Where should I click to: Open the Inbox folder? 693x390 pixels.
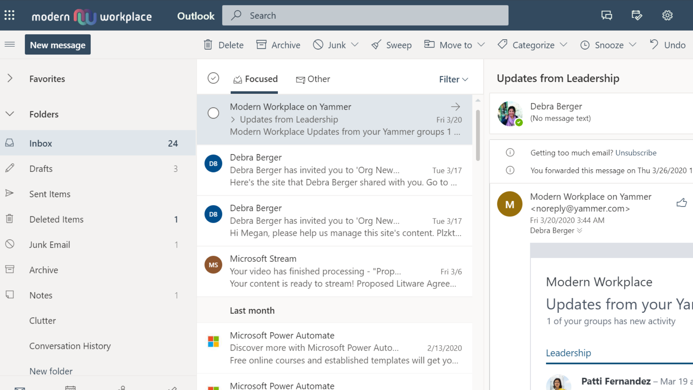pos(98,143)
